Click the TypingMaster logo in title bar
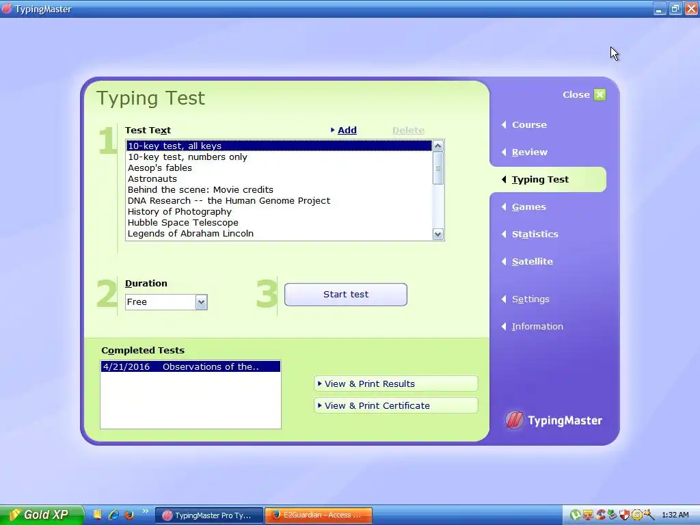Image resolution: width=700 pixels, height=525 pixels. [x=7, y=8]
